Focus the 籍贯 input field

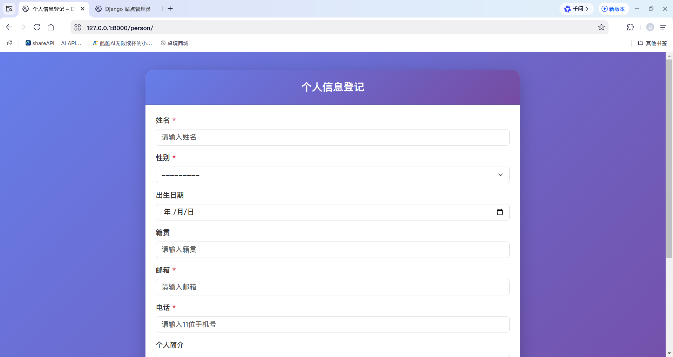333,250
